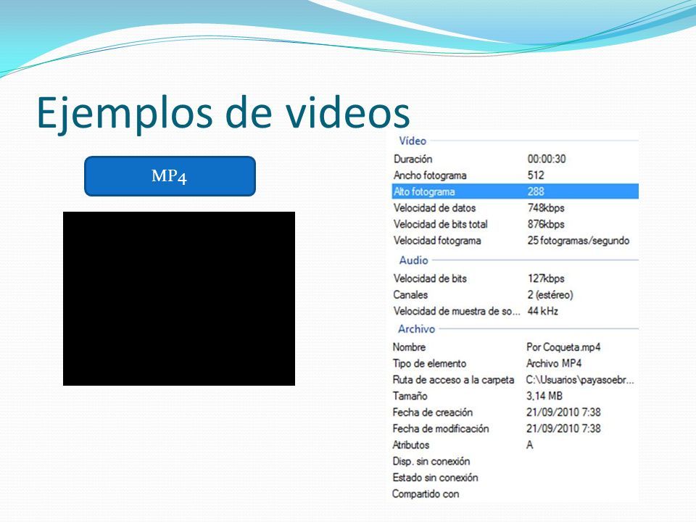Select the 'Compartido con' label
696x522 pixels.
[426, 494]
